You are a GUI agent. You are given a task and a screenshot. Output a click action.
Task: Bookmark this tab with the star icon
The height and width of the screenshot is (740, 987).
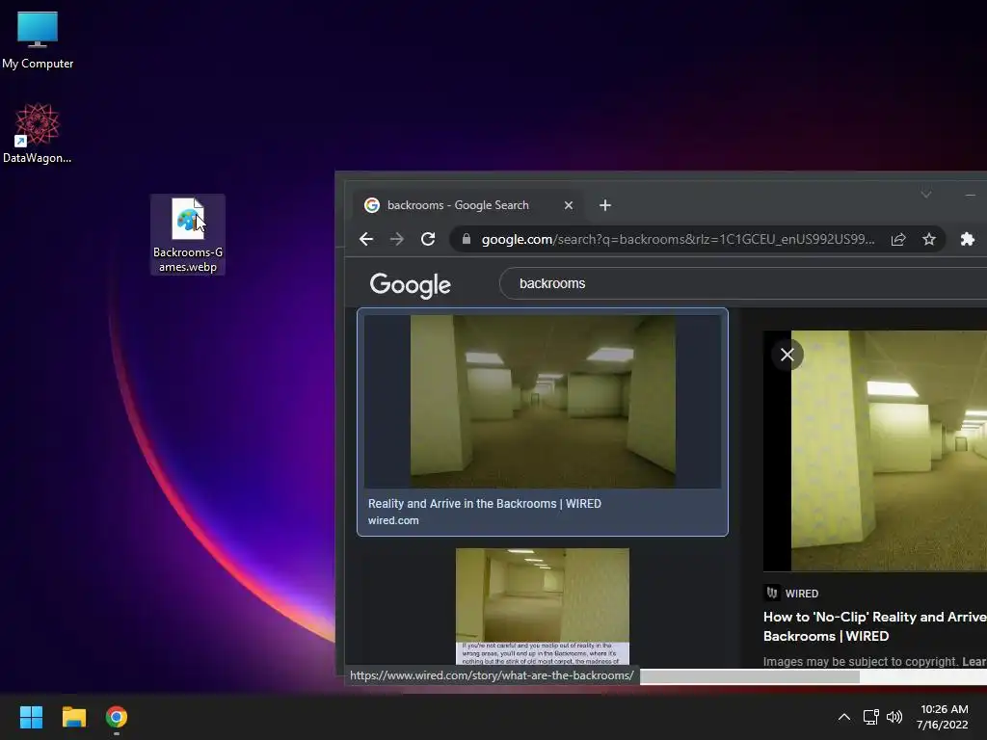pyautogui.click(x=929, y=239)
